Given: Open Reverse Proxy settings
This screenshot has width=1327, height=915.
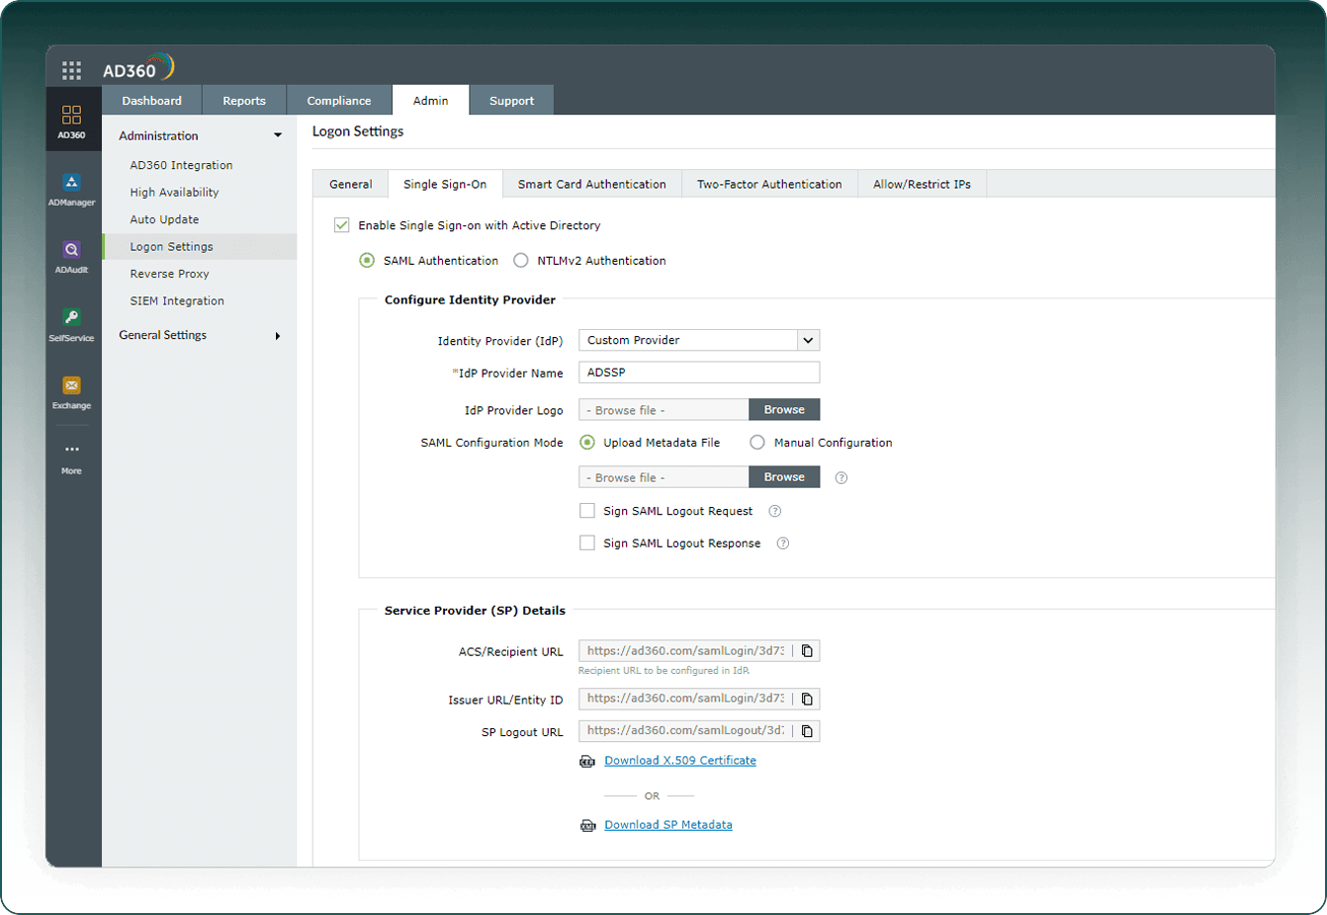Looking at the screenshot, I should pos(170,274).
